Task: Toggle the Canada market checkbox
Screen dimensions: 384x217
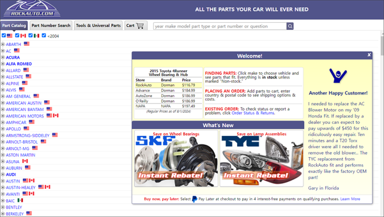Action: click(x=17, y=36)
